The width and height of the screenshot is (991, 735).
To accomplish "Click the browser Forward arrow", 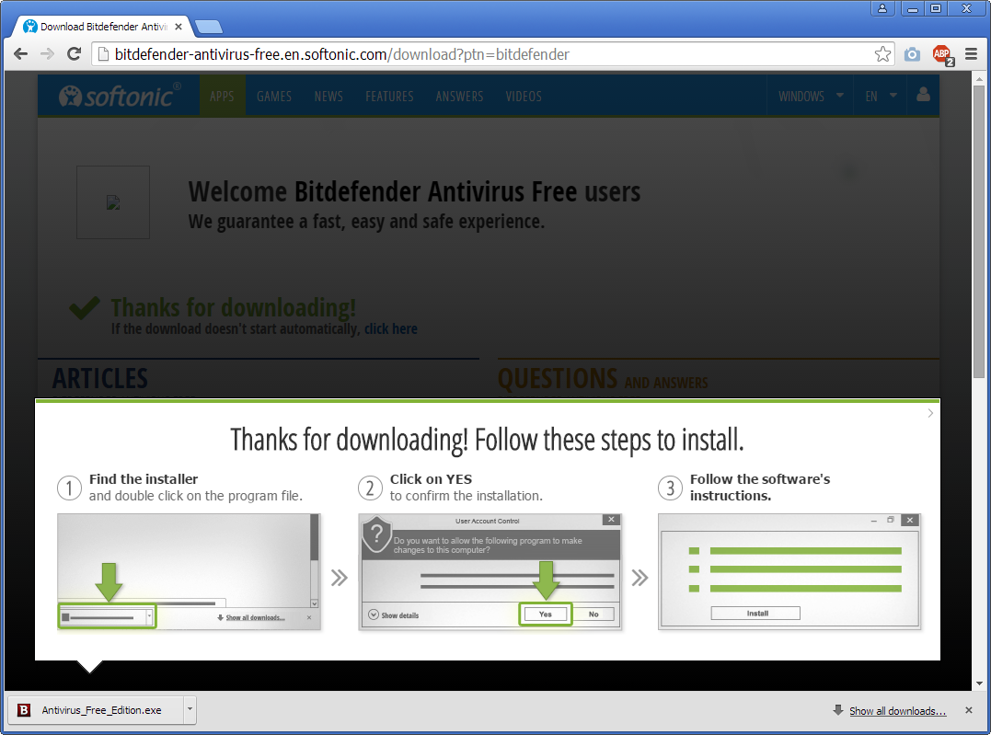I will coord(48,54).
